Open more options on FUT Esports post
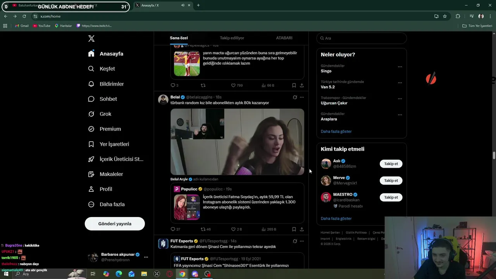Viewport: 496px width, 279px height. [x=302, y=241]
